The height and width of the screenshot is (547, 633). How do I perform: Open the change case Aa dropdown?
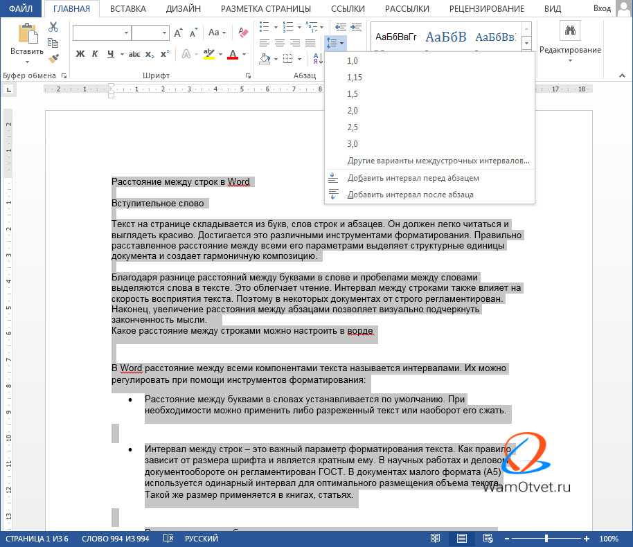tap(217, 33)
